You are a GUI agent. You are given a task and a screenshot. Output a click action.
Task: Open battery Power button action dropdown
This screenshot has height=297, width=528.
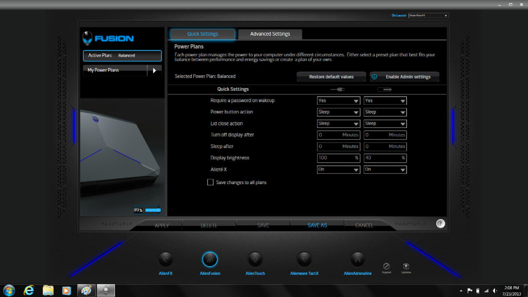point(385,112)
